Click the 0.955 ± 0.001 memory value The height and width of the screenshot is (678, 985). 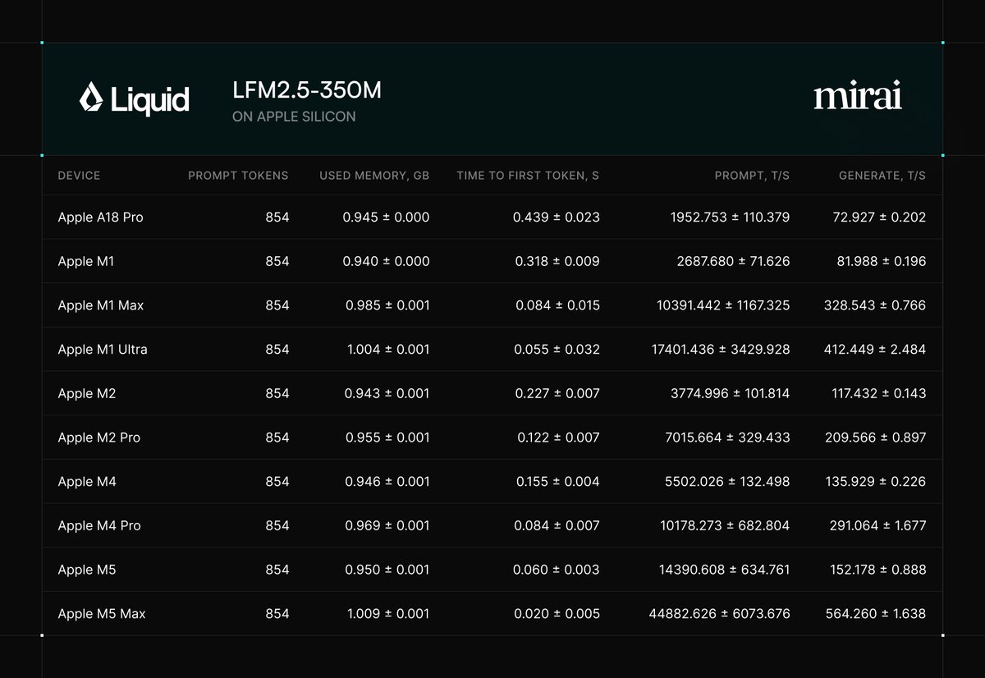tap(387, 437)
